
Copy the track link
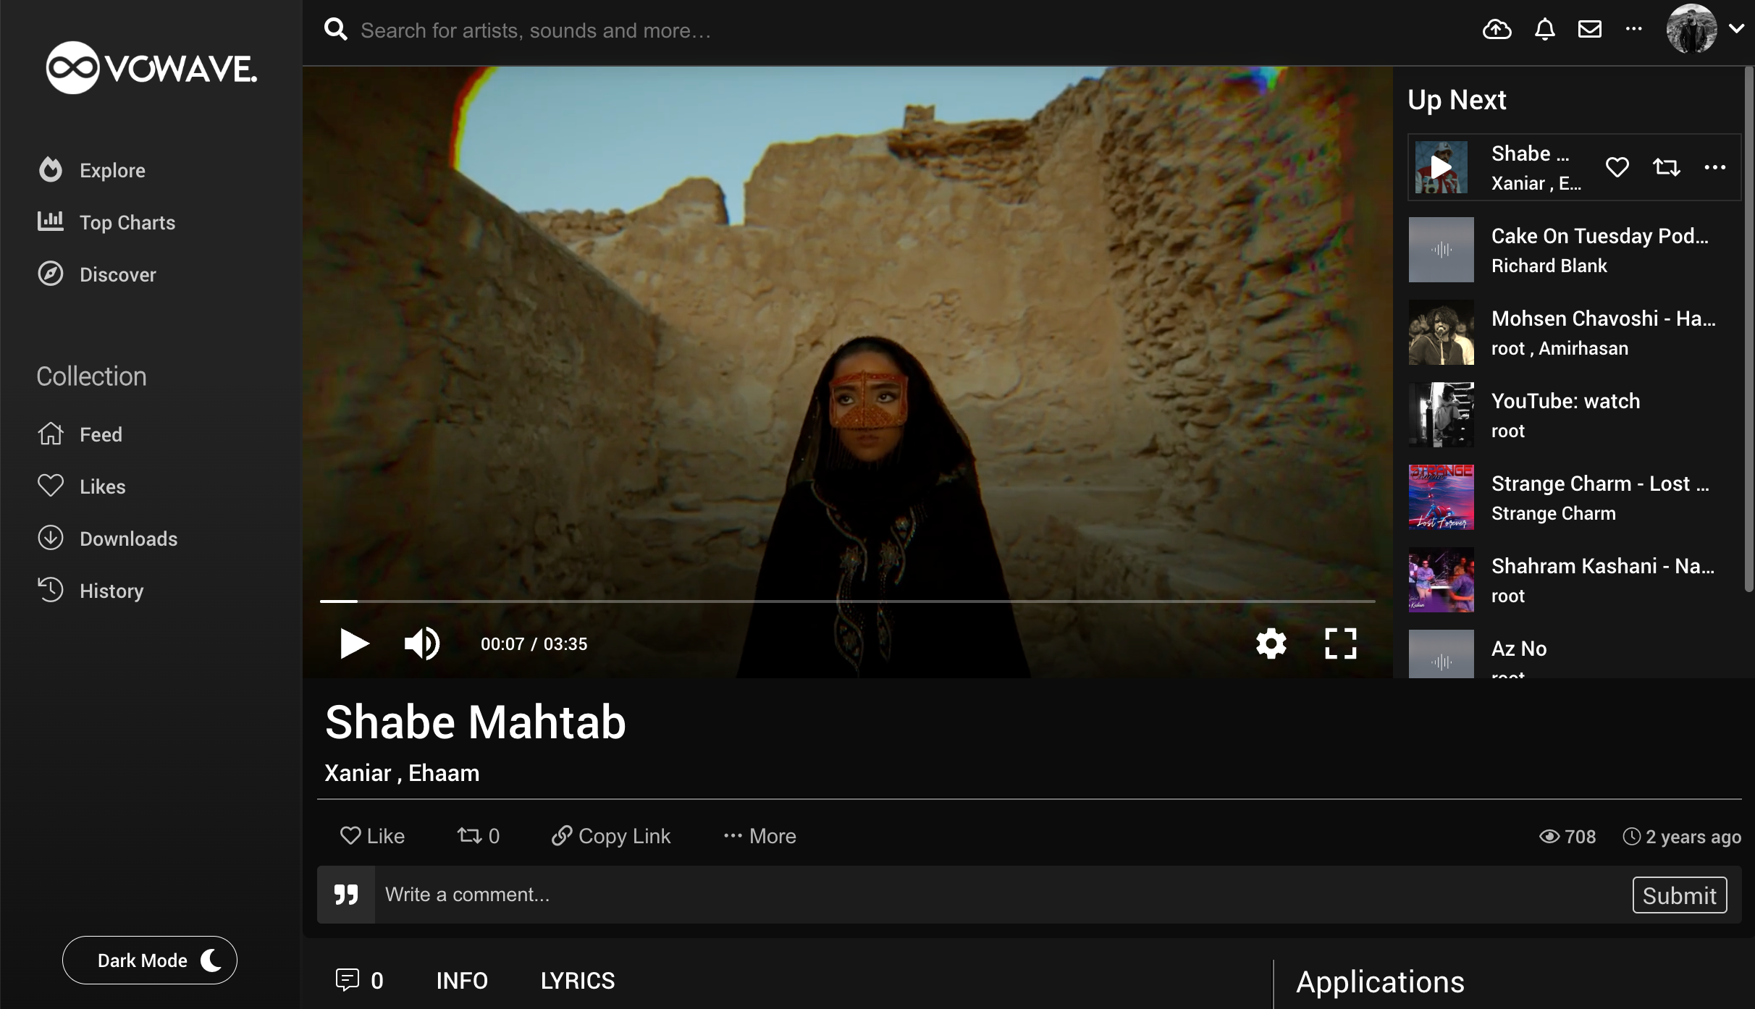point(610,836)
